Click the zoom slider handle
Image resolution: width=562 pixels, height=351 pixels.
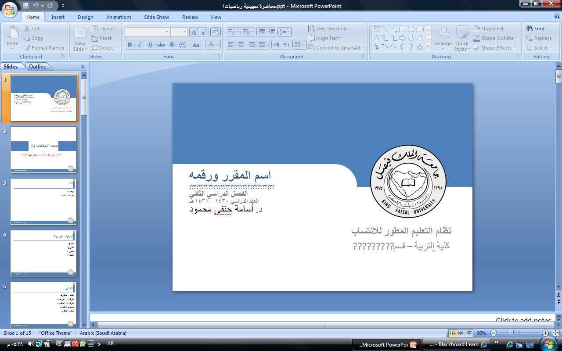(x=512, y=333)
